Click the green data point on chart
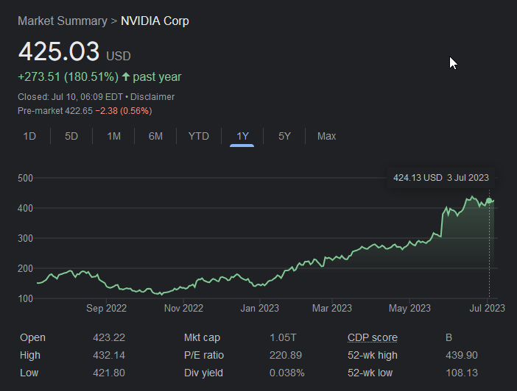This screenshot has height=391, width=517. pos(489,201)
